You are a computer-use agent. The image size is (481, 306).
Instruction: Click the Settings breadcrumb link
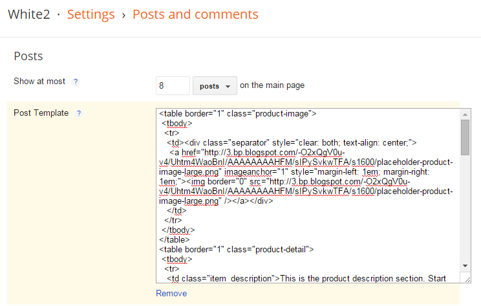(91, 14)
